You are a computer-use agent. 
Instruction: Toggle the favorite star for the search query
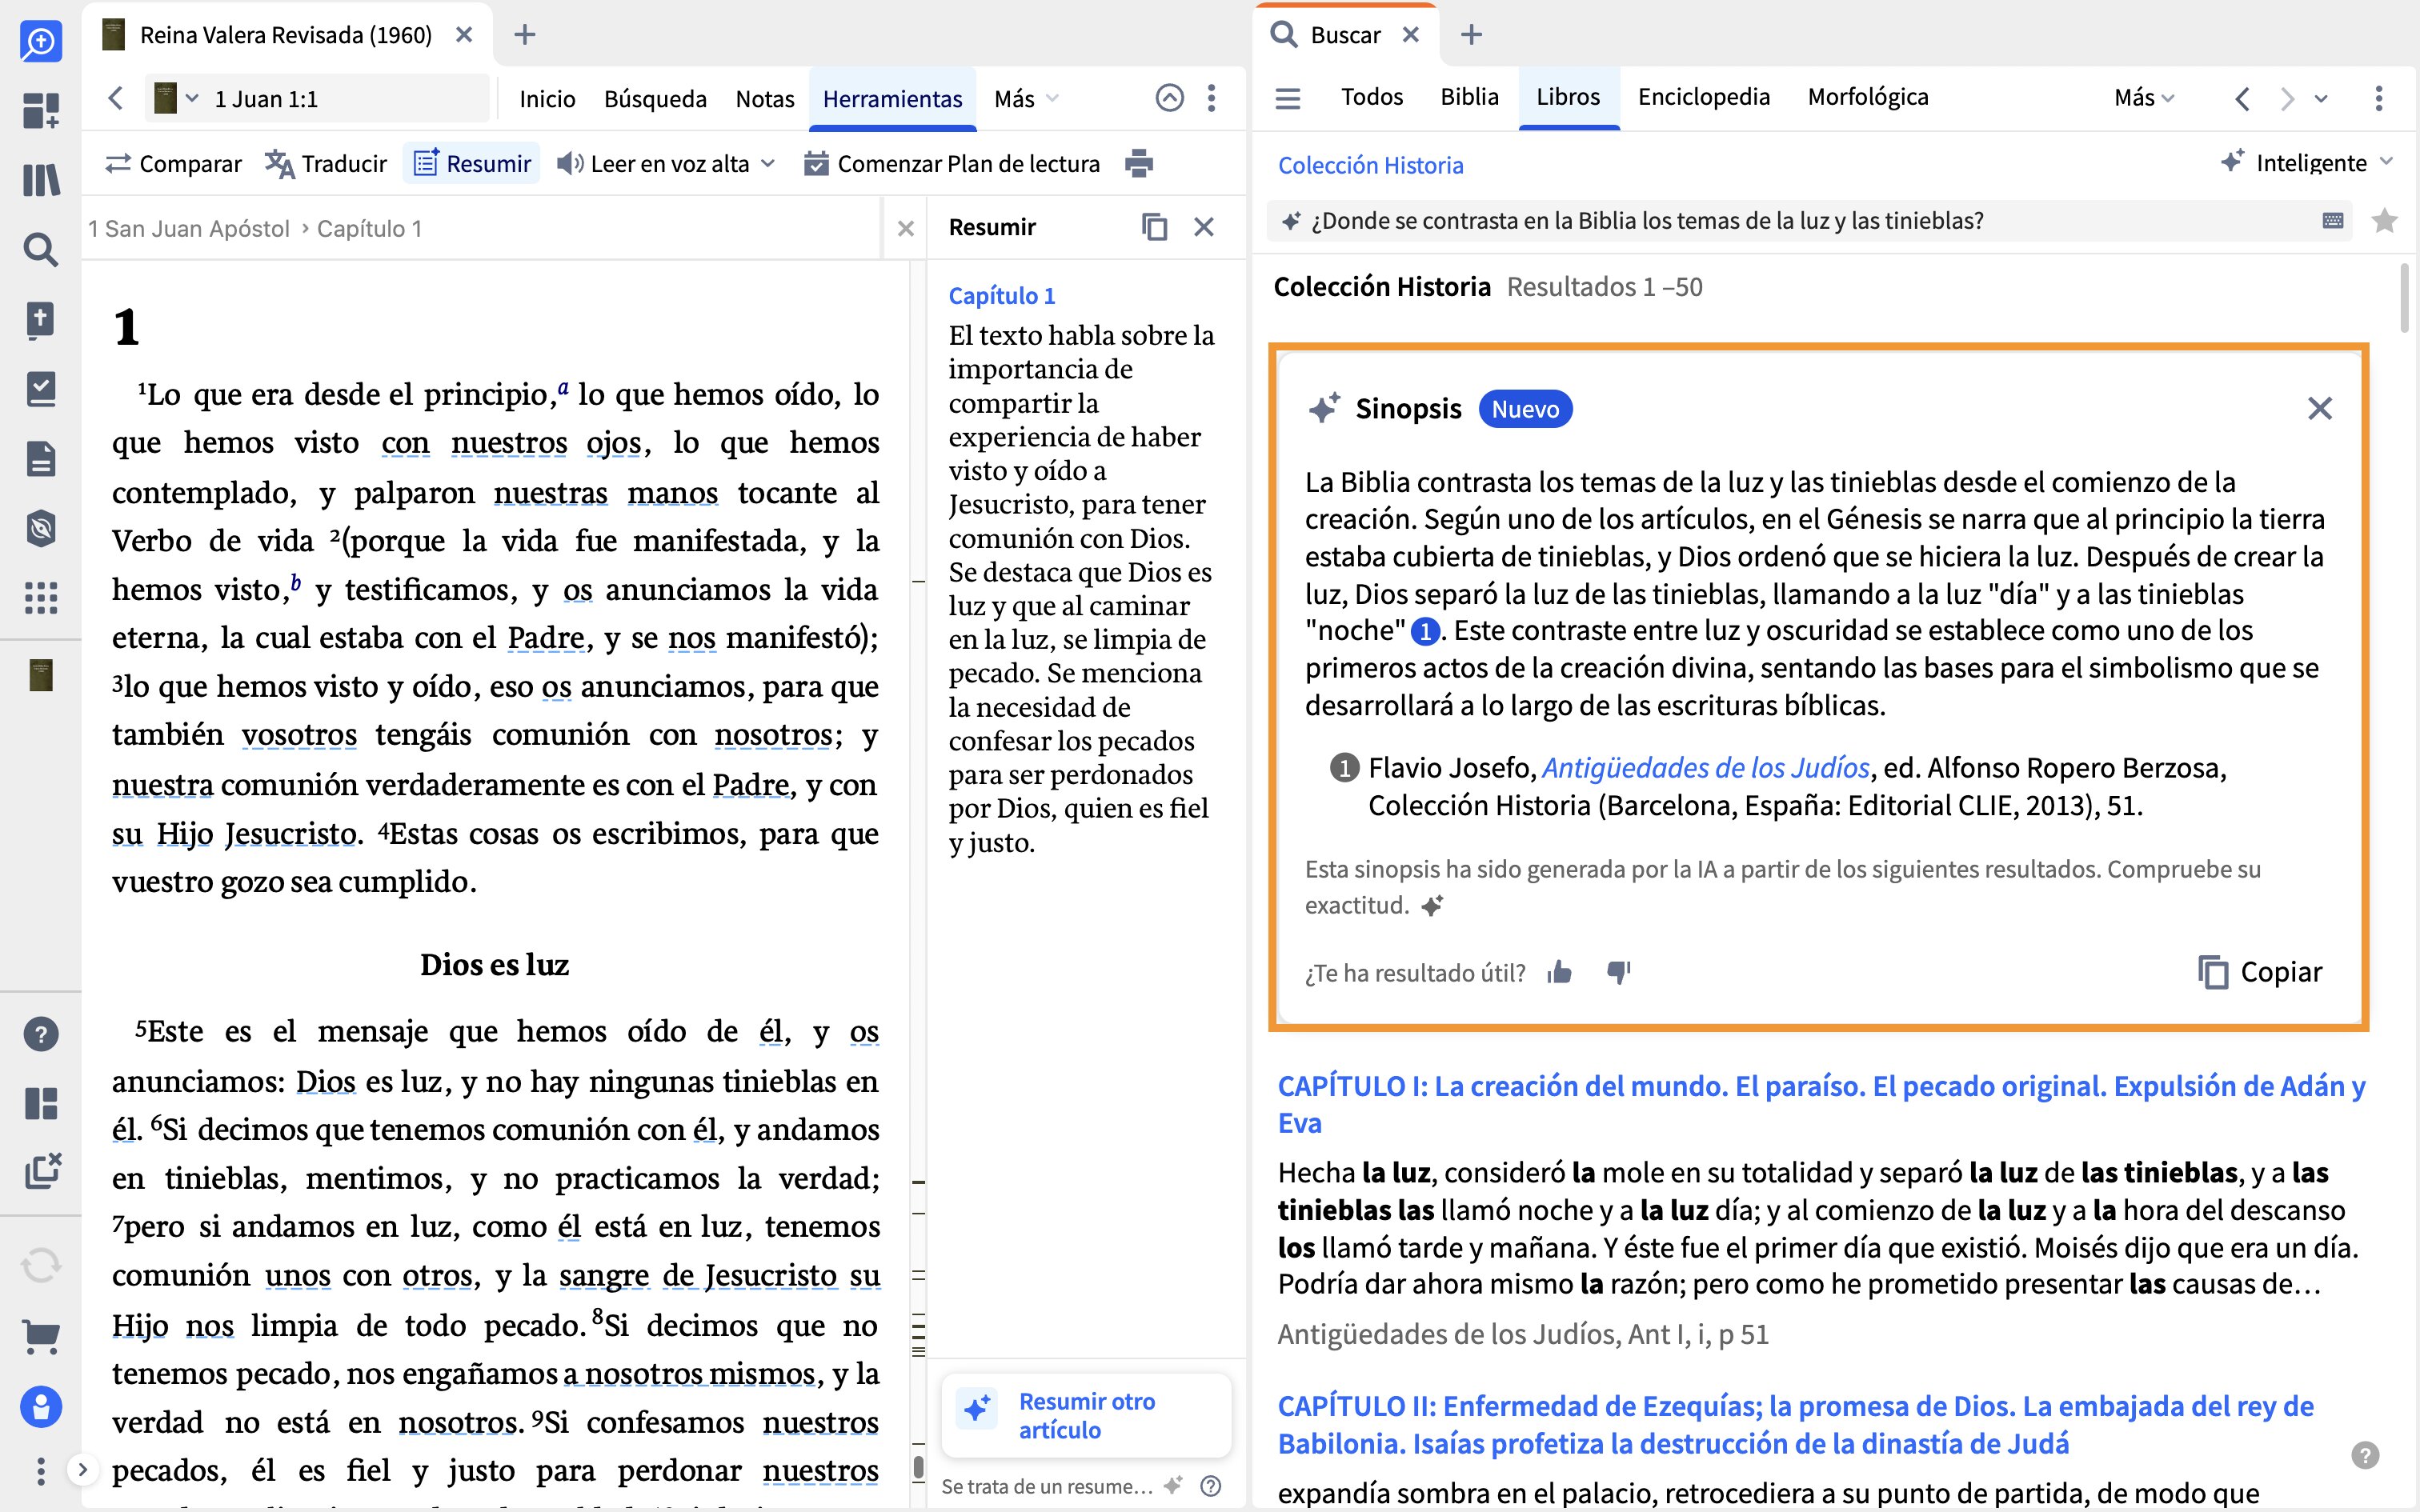[2384, 221]
